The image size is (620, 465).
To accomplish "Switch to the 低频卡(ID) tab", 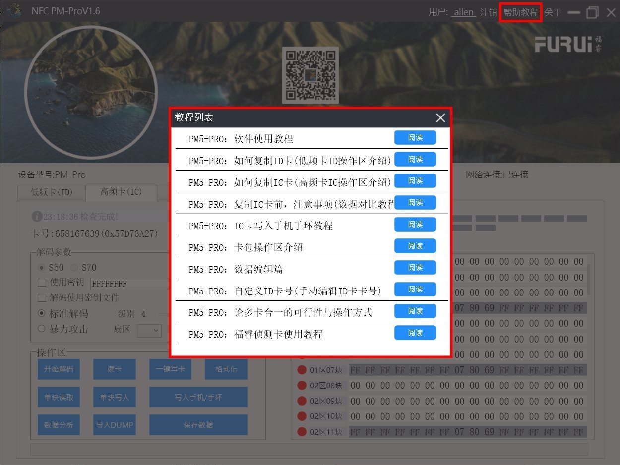I will 51,192.
